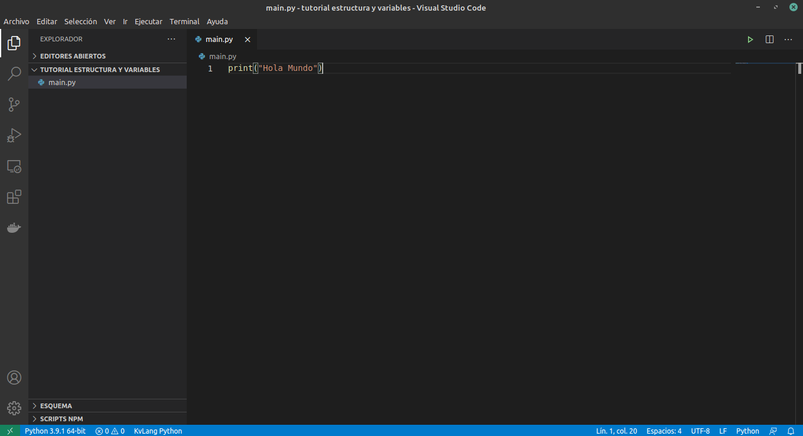This screenshot has height=436, width=803.
Task: Run the Python file with play icon
Action: tap(750, 40)
